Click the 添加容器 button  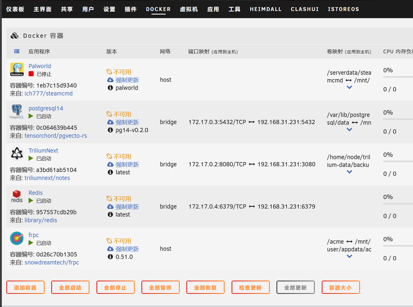coord(25,288)
